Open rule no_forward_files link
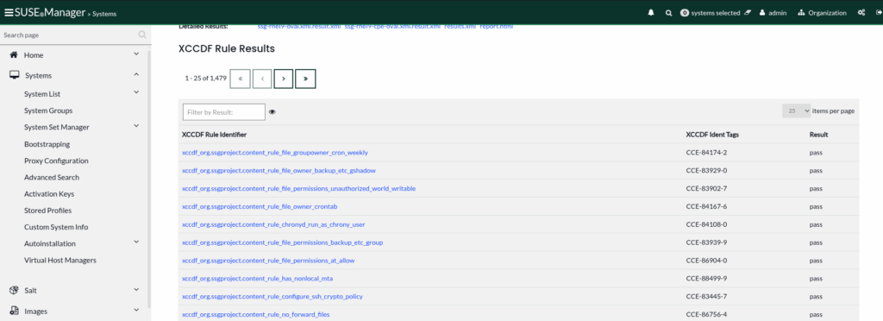883x321 pixels. (255, 314)
